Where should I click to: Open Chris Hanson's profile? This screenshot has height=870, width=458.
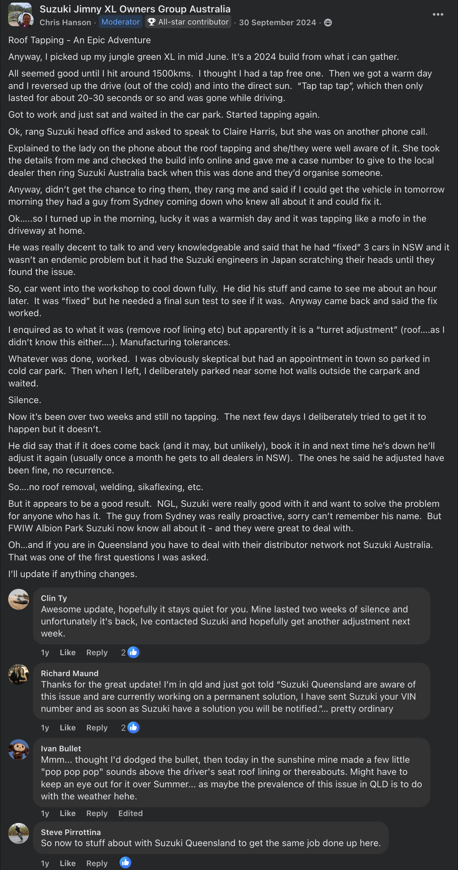[x=65, y=23]
